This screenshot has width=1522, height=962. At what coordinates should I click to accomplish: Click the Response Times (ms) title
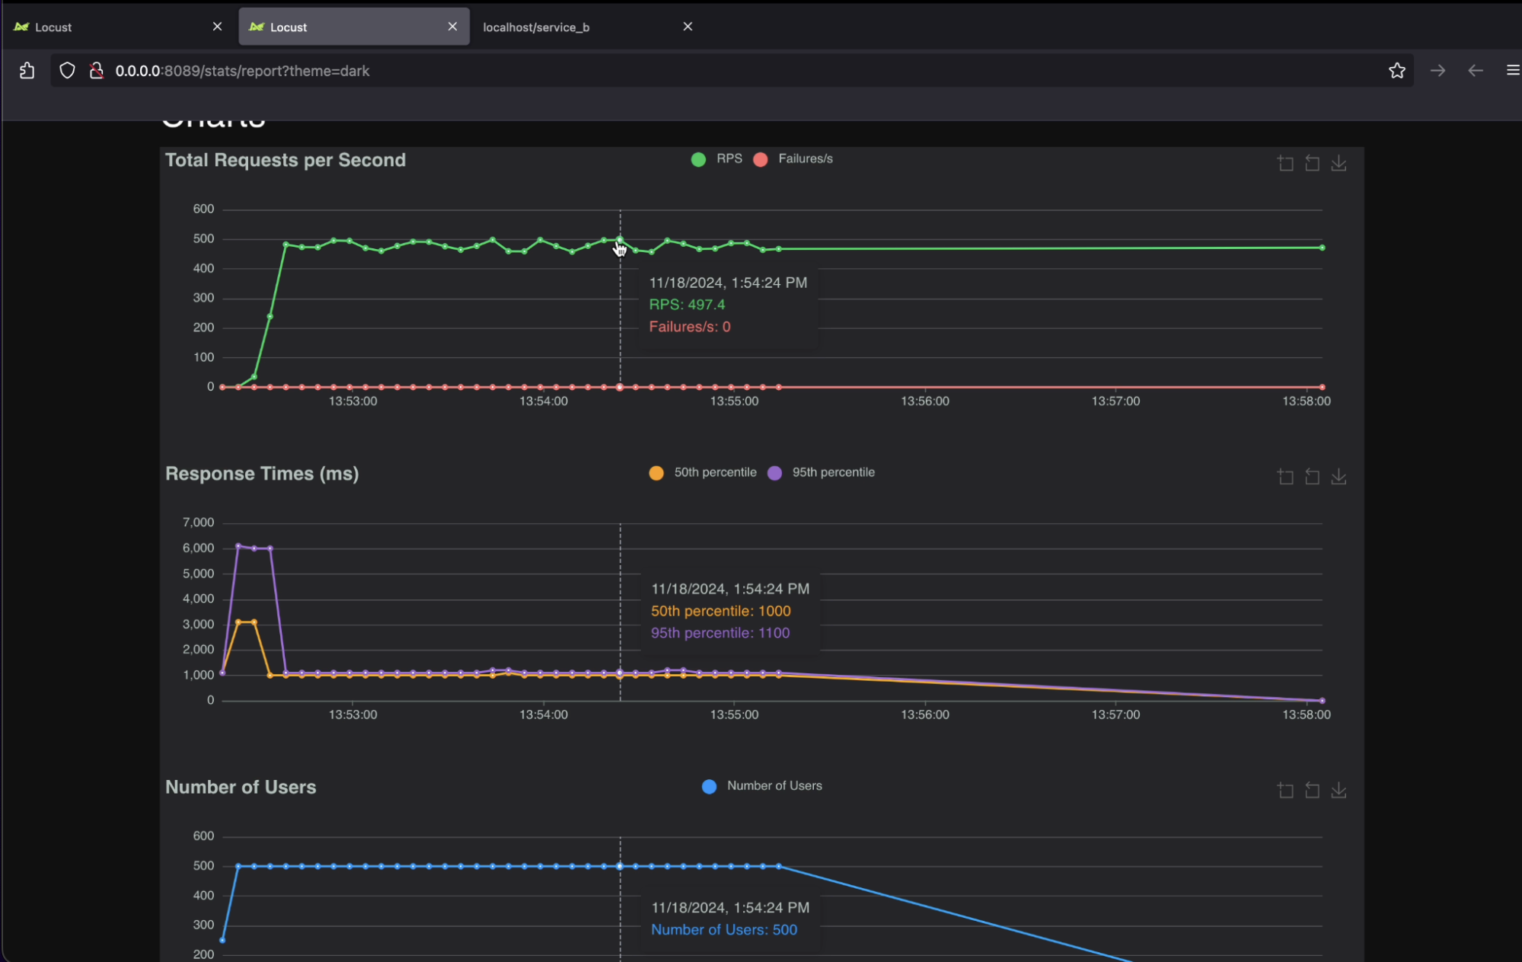point(262,474)
